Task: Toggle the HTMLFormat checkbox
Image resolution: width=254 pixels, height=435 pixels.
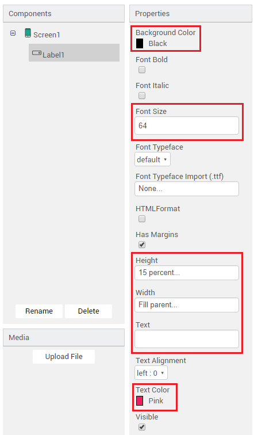Action: pyautogui.click(x=142, y=219)
